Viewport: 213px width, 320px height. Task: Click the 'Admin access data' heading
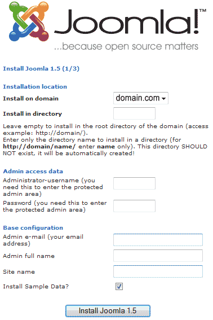click(33, 171)
